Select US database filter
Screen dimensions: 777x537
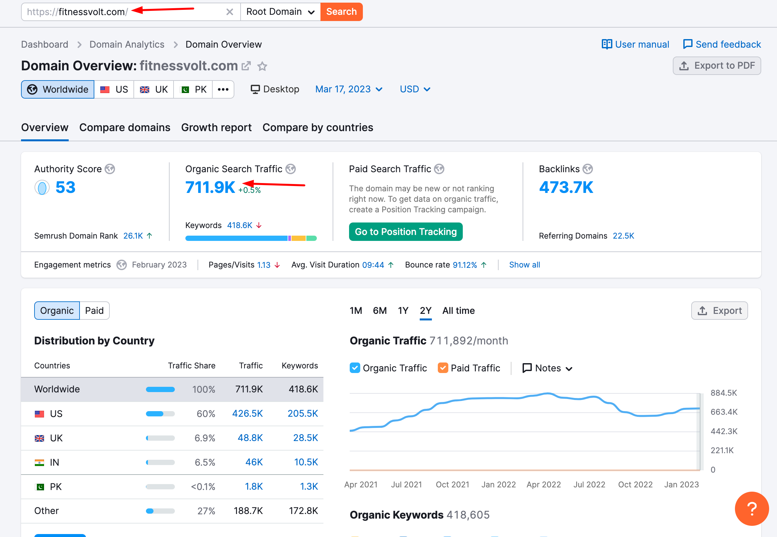[114, 89]
